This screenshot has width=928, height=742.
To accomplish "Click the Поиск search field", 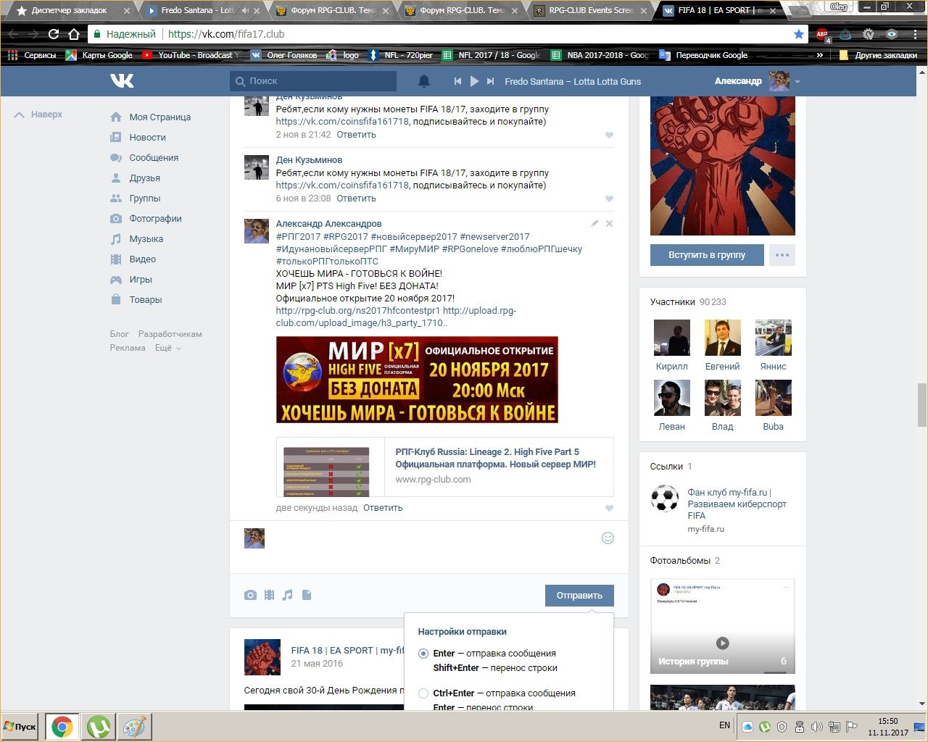I will pyautogui.click(x=313, y=81).
